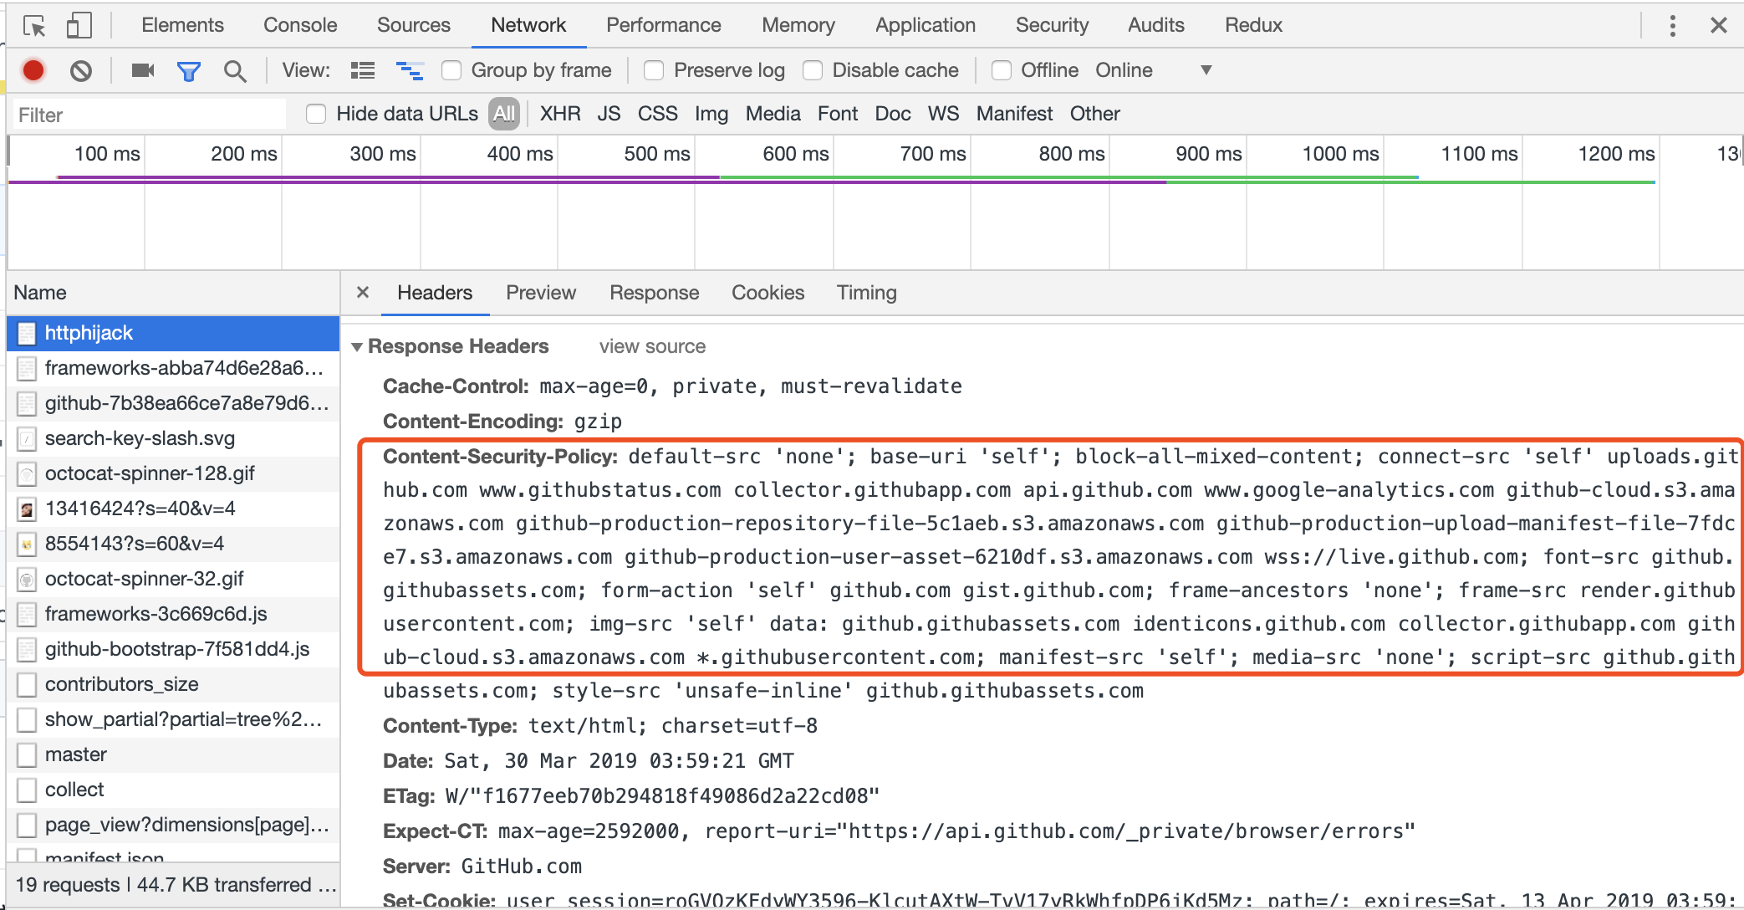Click the network settings View list icon
The width and height of the screenshot is (1744, 910).
click(364, 70)
